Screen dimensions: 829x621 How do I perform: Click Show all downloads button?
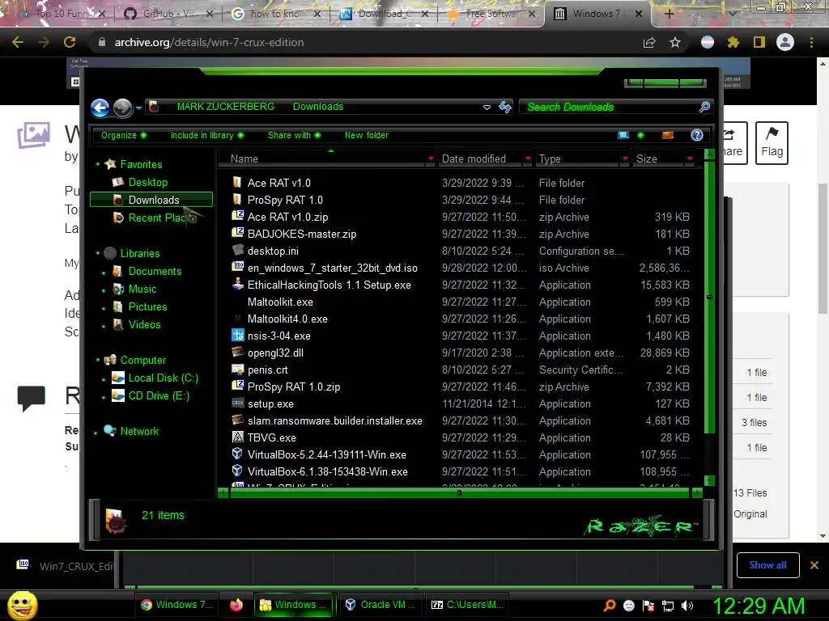(767, 565)
